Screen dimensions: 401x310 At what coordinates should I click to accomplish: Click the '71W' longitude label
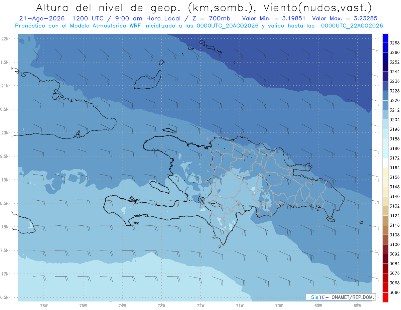(x=240, y=305)
